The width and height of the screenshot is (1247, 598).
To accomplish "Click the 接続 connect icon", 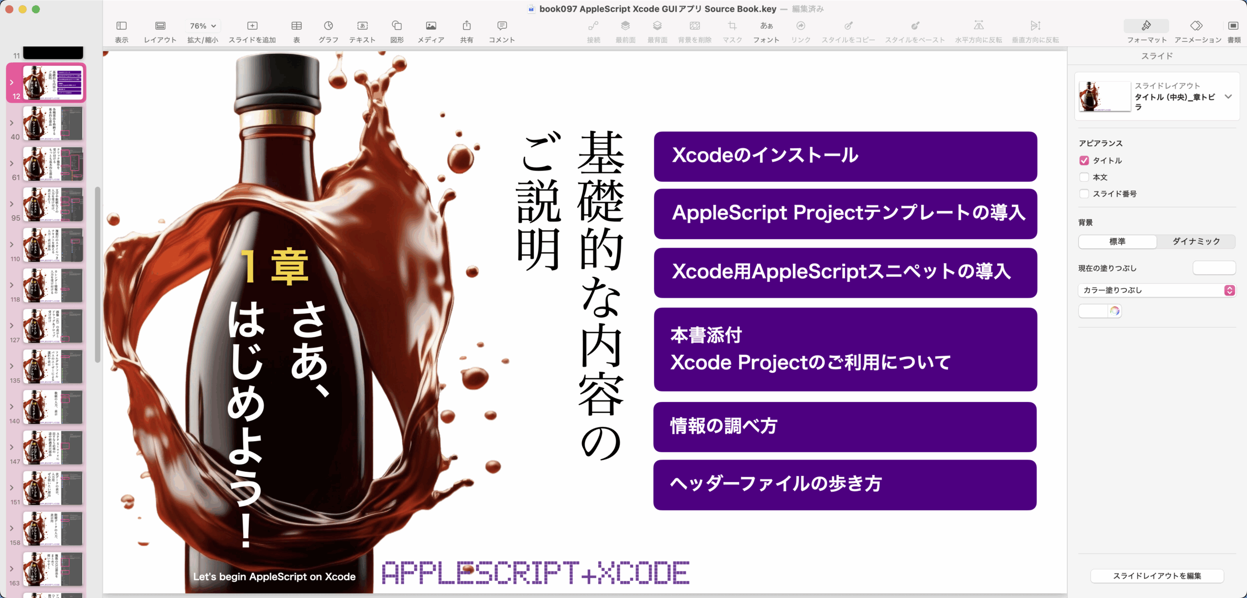I will coord(593,26).
